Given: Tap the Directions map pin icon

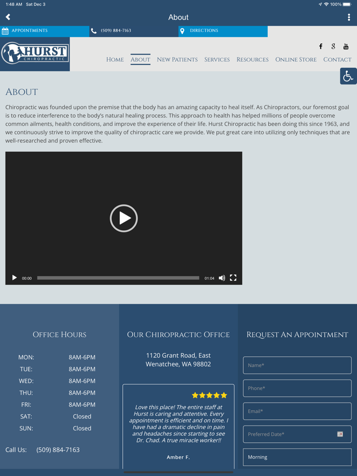Looking at the screenshot, I should [182, 31].
